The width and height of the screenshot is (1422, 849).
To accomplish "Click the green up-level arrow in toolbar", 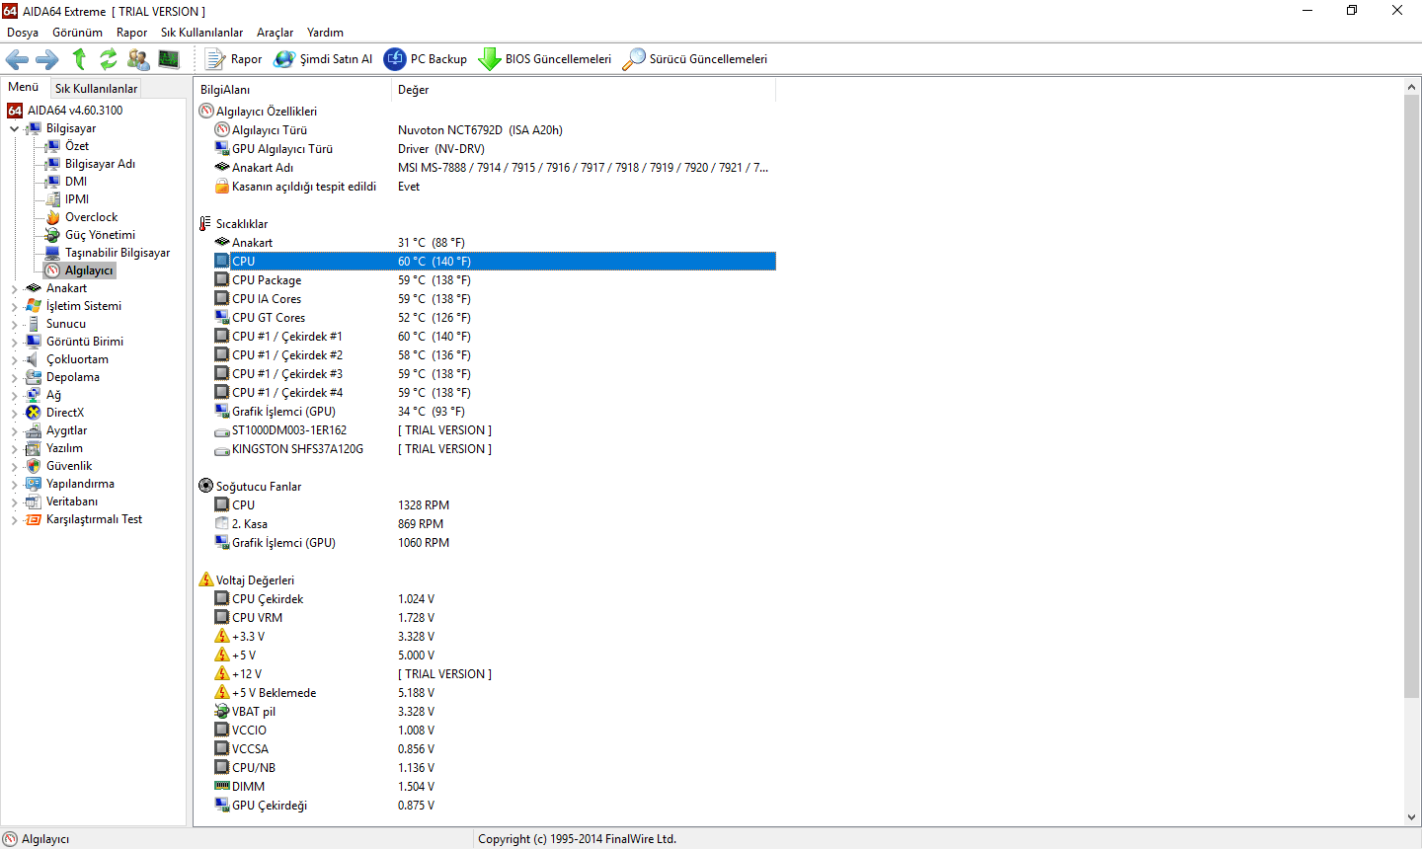I will (79, 59).
